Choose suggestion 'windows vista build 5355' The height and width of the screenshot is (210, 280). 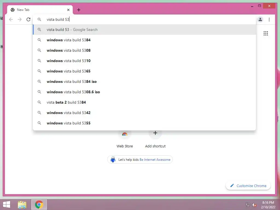[144, 123]
